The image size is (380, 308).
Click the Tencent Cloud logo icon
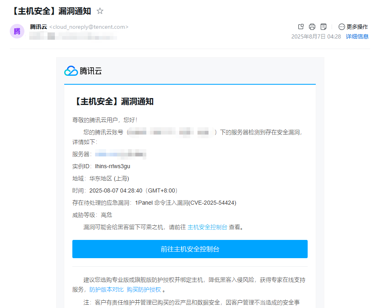(x=71, y=71)
